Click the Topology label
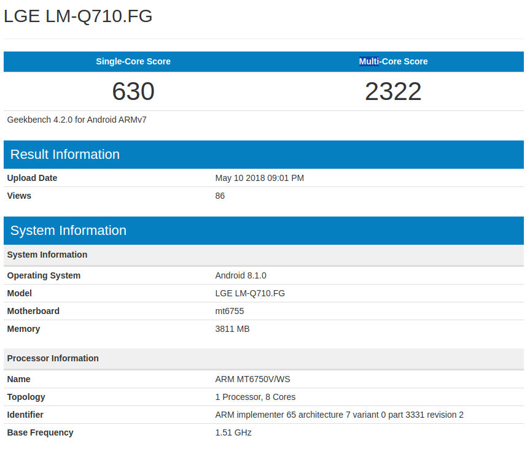530x449 pixels. click(x=26, y=397)
